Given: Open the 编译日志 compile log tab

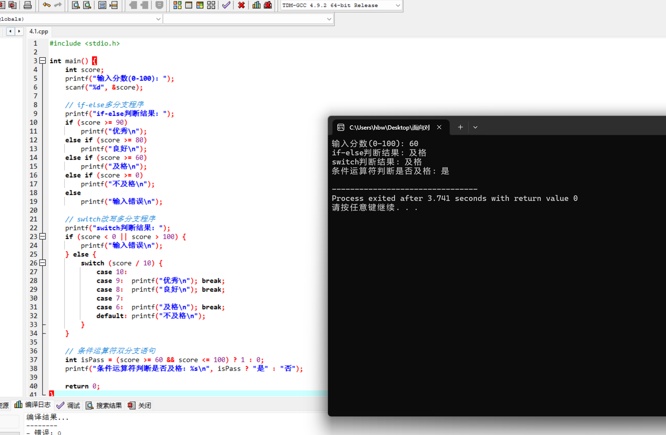Looking at the screenshot, I should [33, 405].
